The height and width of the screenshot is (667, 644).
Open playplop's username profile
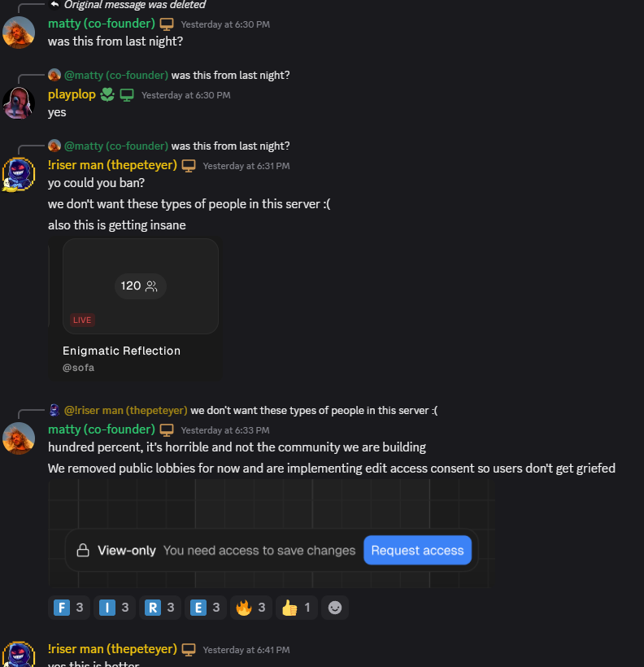tap(72, 95)
